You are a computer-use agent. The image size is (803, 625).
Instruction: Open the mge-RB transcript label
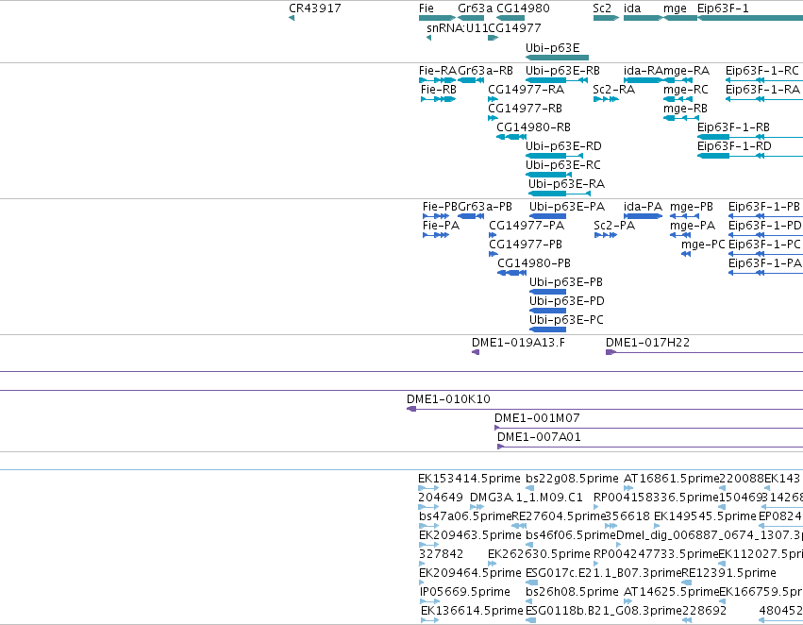click(x=685, y=109)
